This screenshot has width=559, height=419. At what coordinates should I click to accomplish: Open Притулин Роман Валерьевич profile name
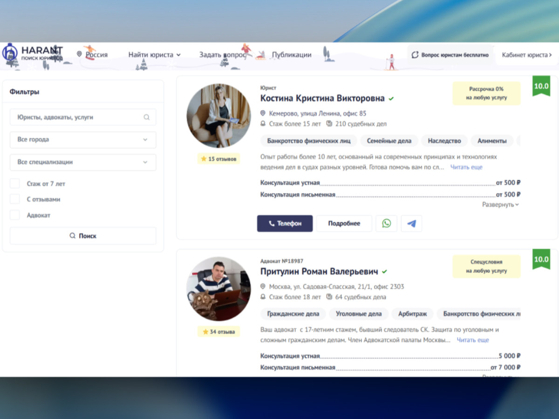pyautogui.click(x=319, y=271)
